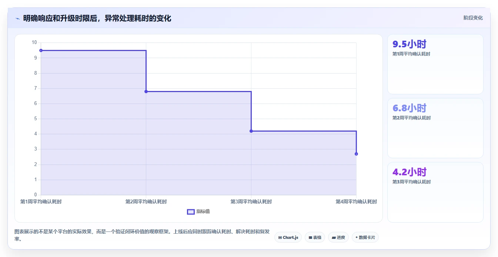Click the y-axis tick label 10
The image size is (498, 257).
pos(34,43)
